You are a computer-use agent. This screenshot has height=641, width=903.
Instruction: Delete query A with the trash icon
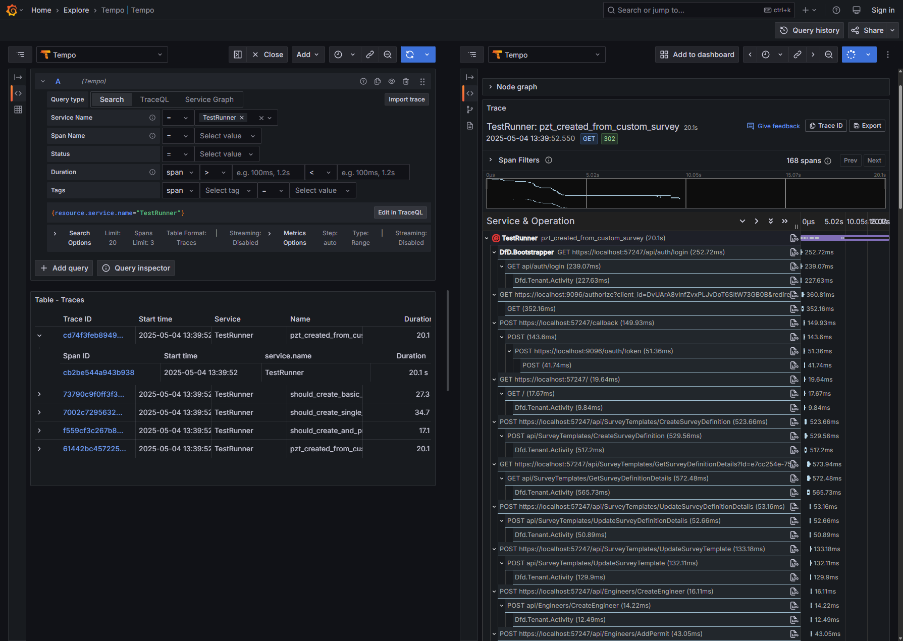point(406,81)
